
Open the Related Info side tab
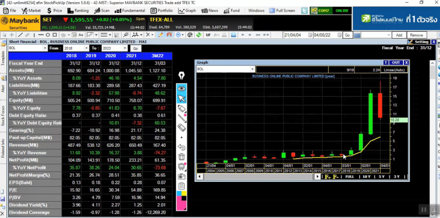point(3,148)
